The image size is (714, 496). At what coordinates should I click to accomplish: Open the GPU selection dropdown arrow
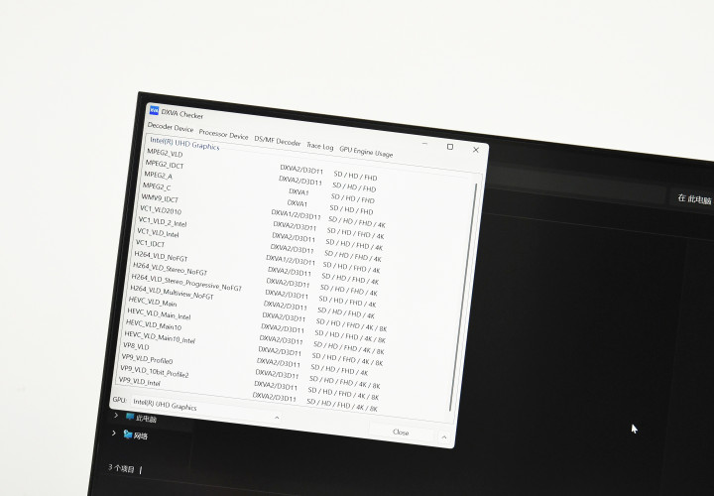[x=276, y=418]
